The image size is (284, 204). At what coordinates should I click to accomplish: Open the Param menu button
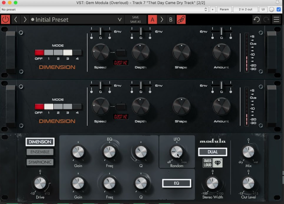tap(224, 10)
